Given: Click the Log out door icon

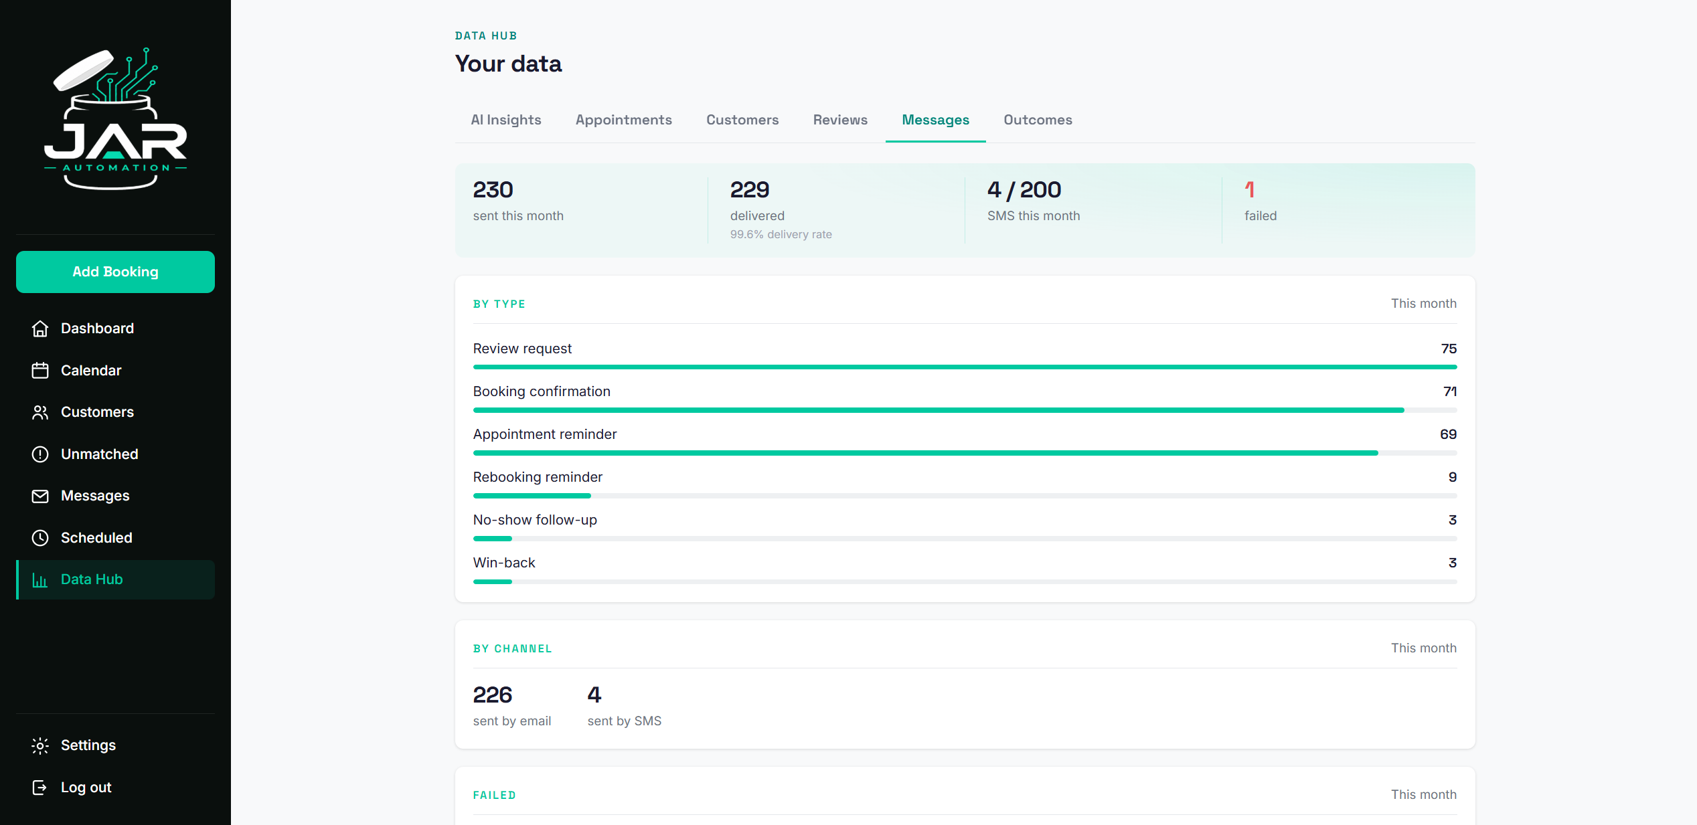Looking at the screenshot, I should (x=40, y=788).
